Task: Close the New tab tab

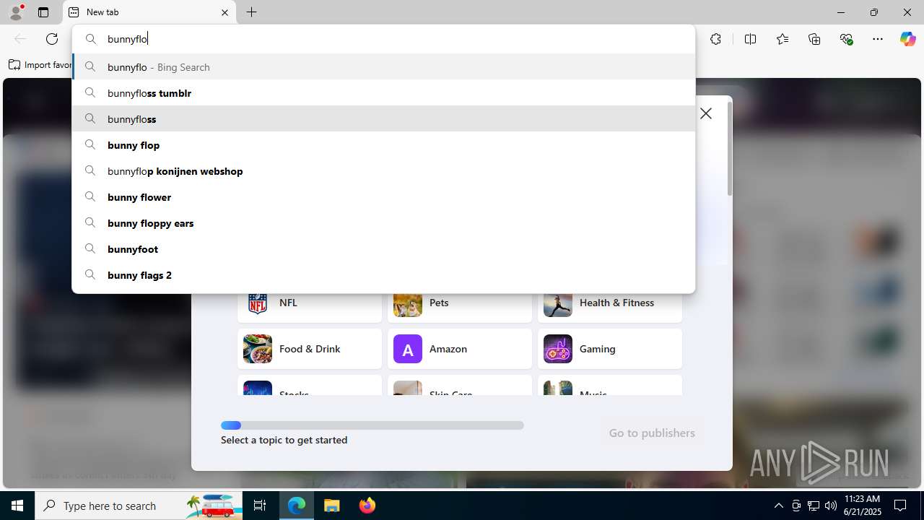Action: point(225,12)
